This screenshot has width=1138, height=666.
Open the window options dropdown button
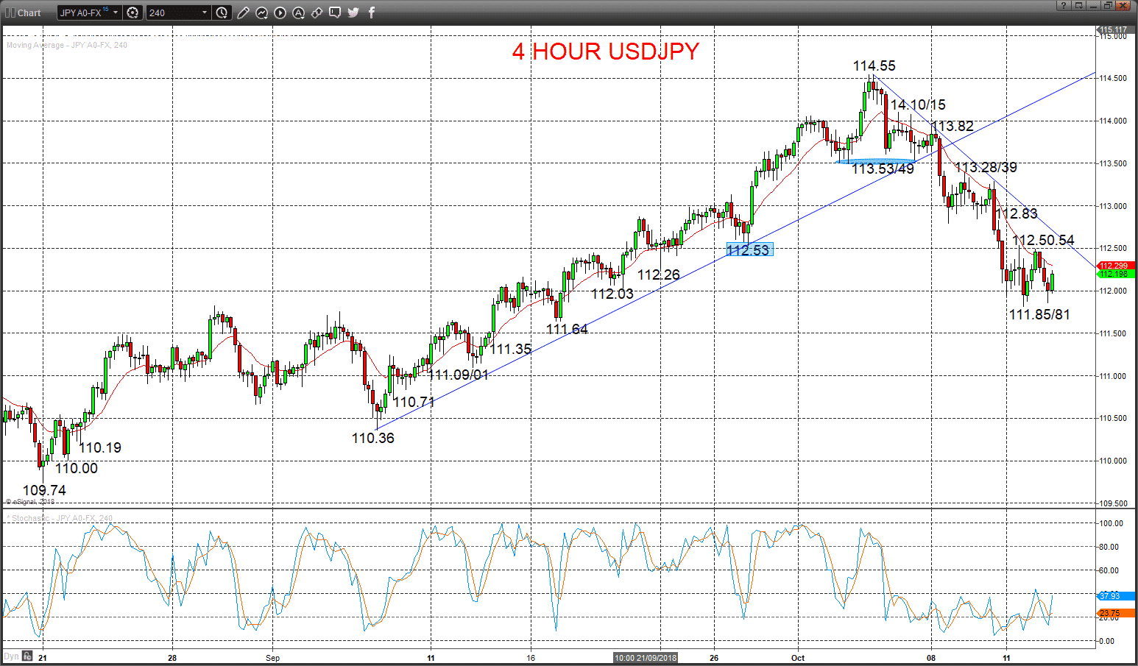1078,6
